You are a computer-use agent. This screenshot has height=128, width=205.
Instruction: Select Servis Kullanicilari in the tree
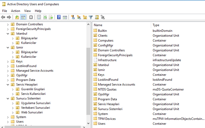pyautogui.click(x=33, y=94)
